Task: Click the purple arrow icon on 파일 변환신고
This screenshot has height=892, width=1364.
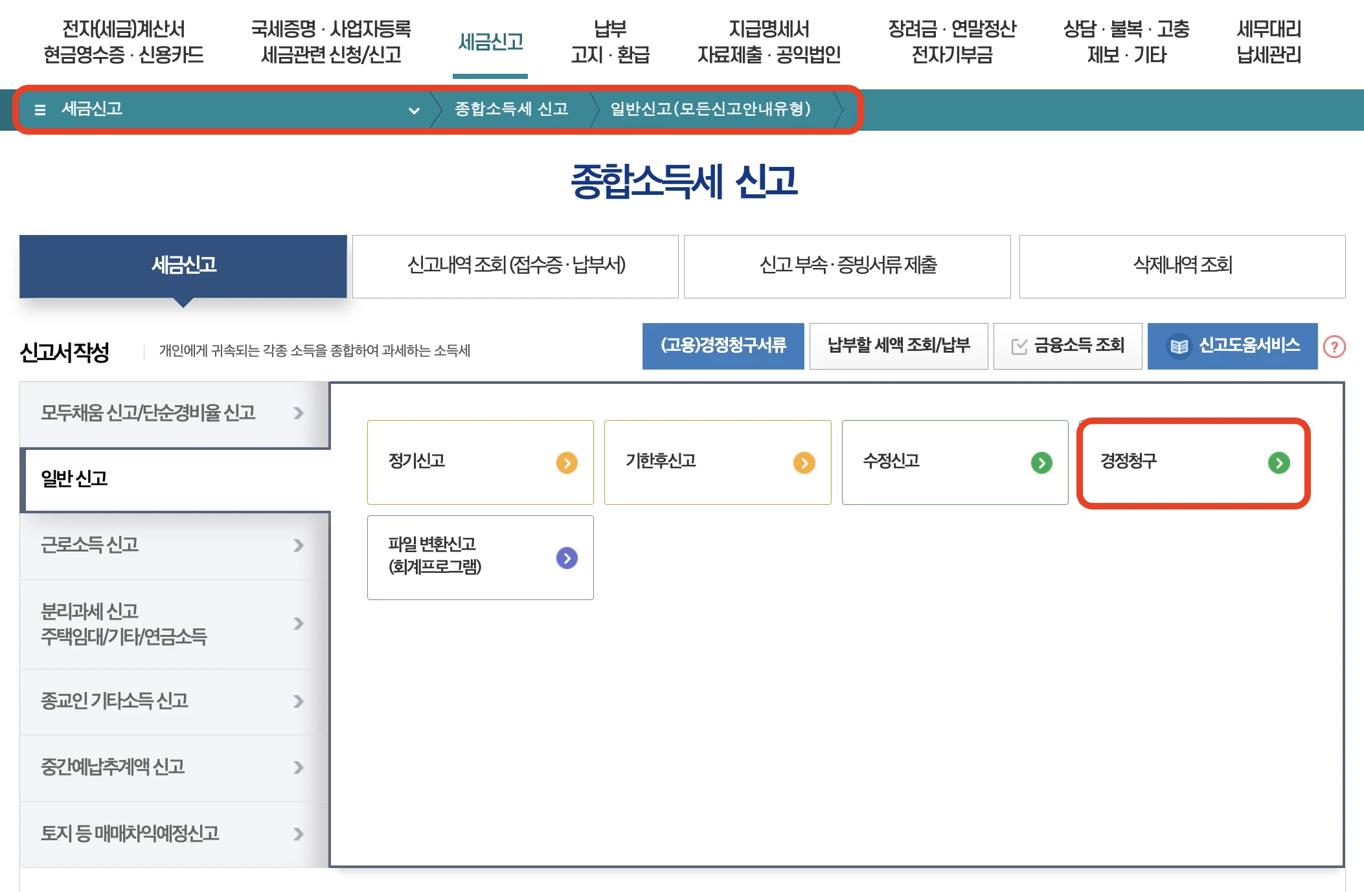Action: (x=567, y=558)
